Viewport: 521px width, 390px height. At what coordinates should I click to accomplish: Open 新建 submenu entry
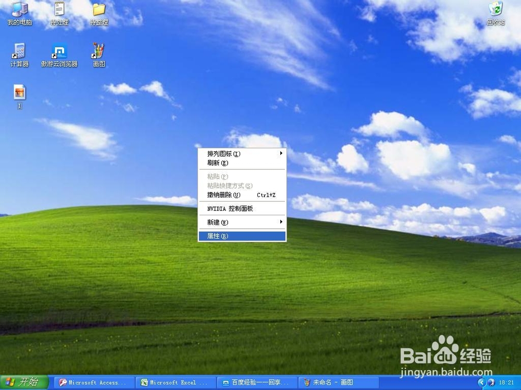[x=242, y=222]
